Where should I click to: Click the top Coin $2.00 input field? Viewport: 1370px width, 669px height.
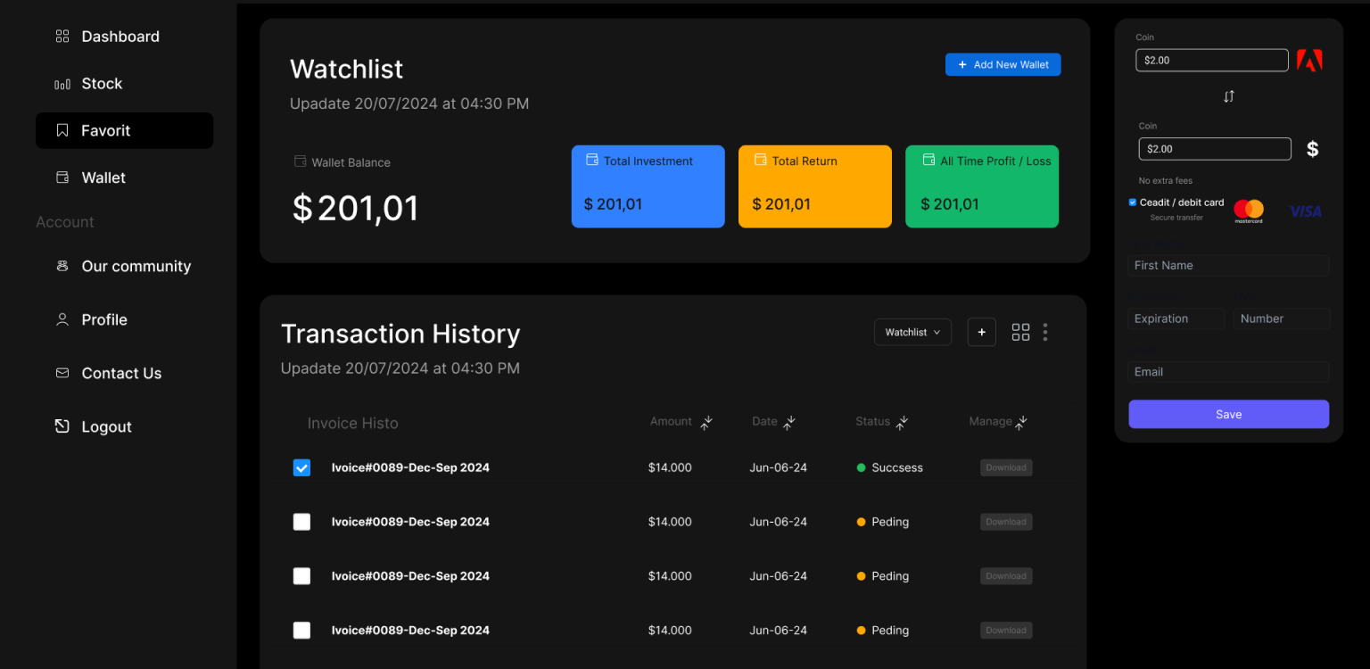pyautogui.click(x=1212, y=60)
